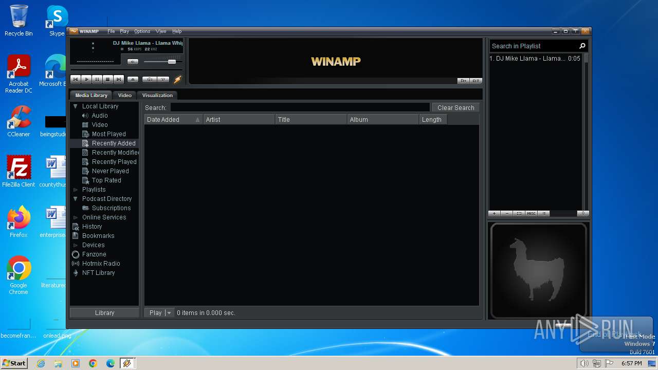Open the Recently Played view

tap(114, 162)
